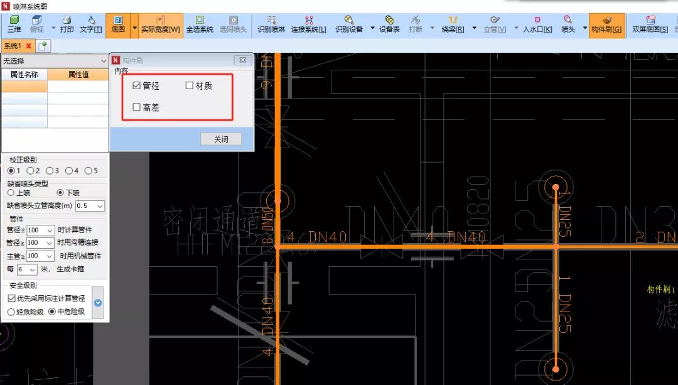
Task: Click the 属性值 column header
Action: click(x=78, y=74)
